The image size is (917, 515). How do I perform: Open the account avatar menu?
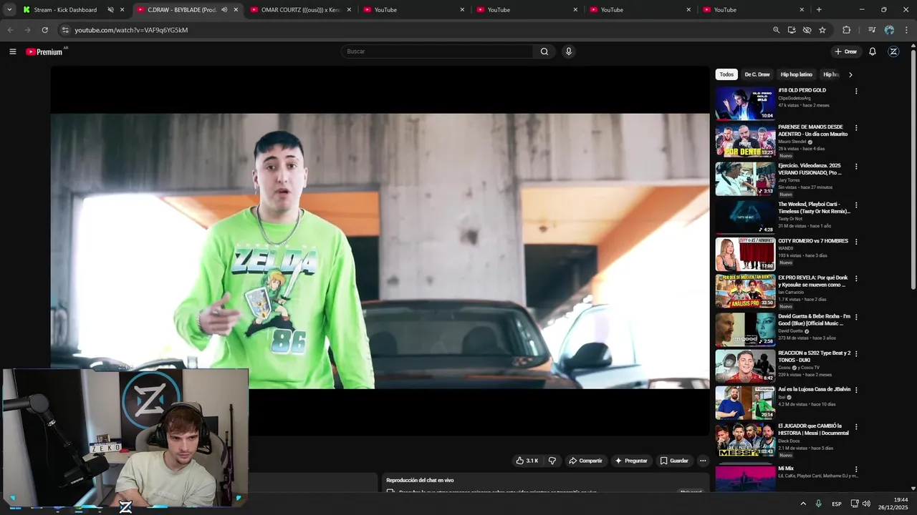coord(893,51)
